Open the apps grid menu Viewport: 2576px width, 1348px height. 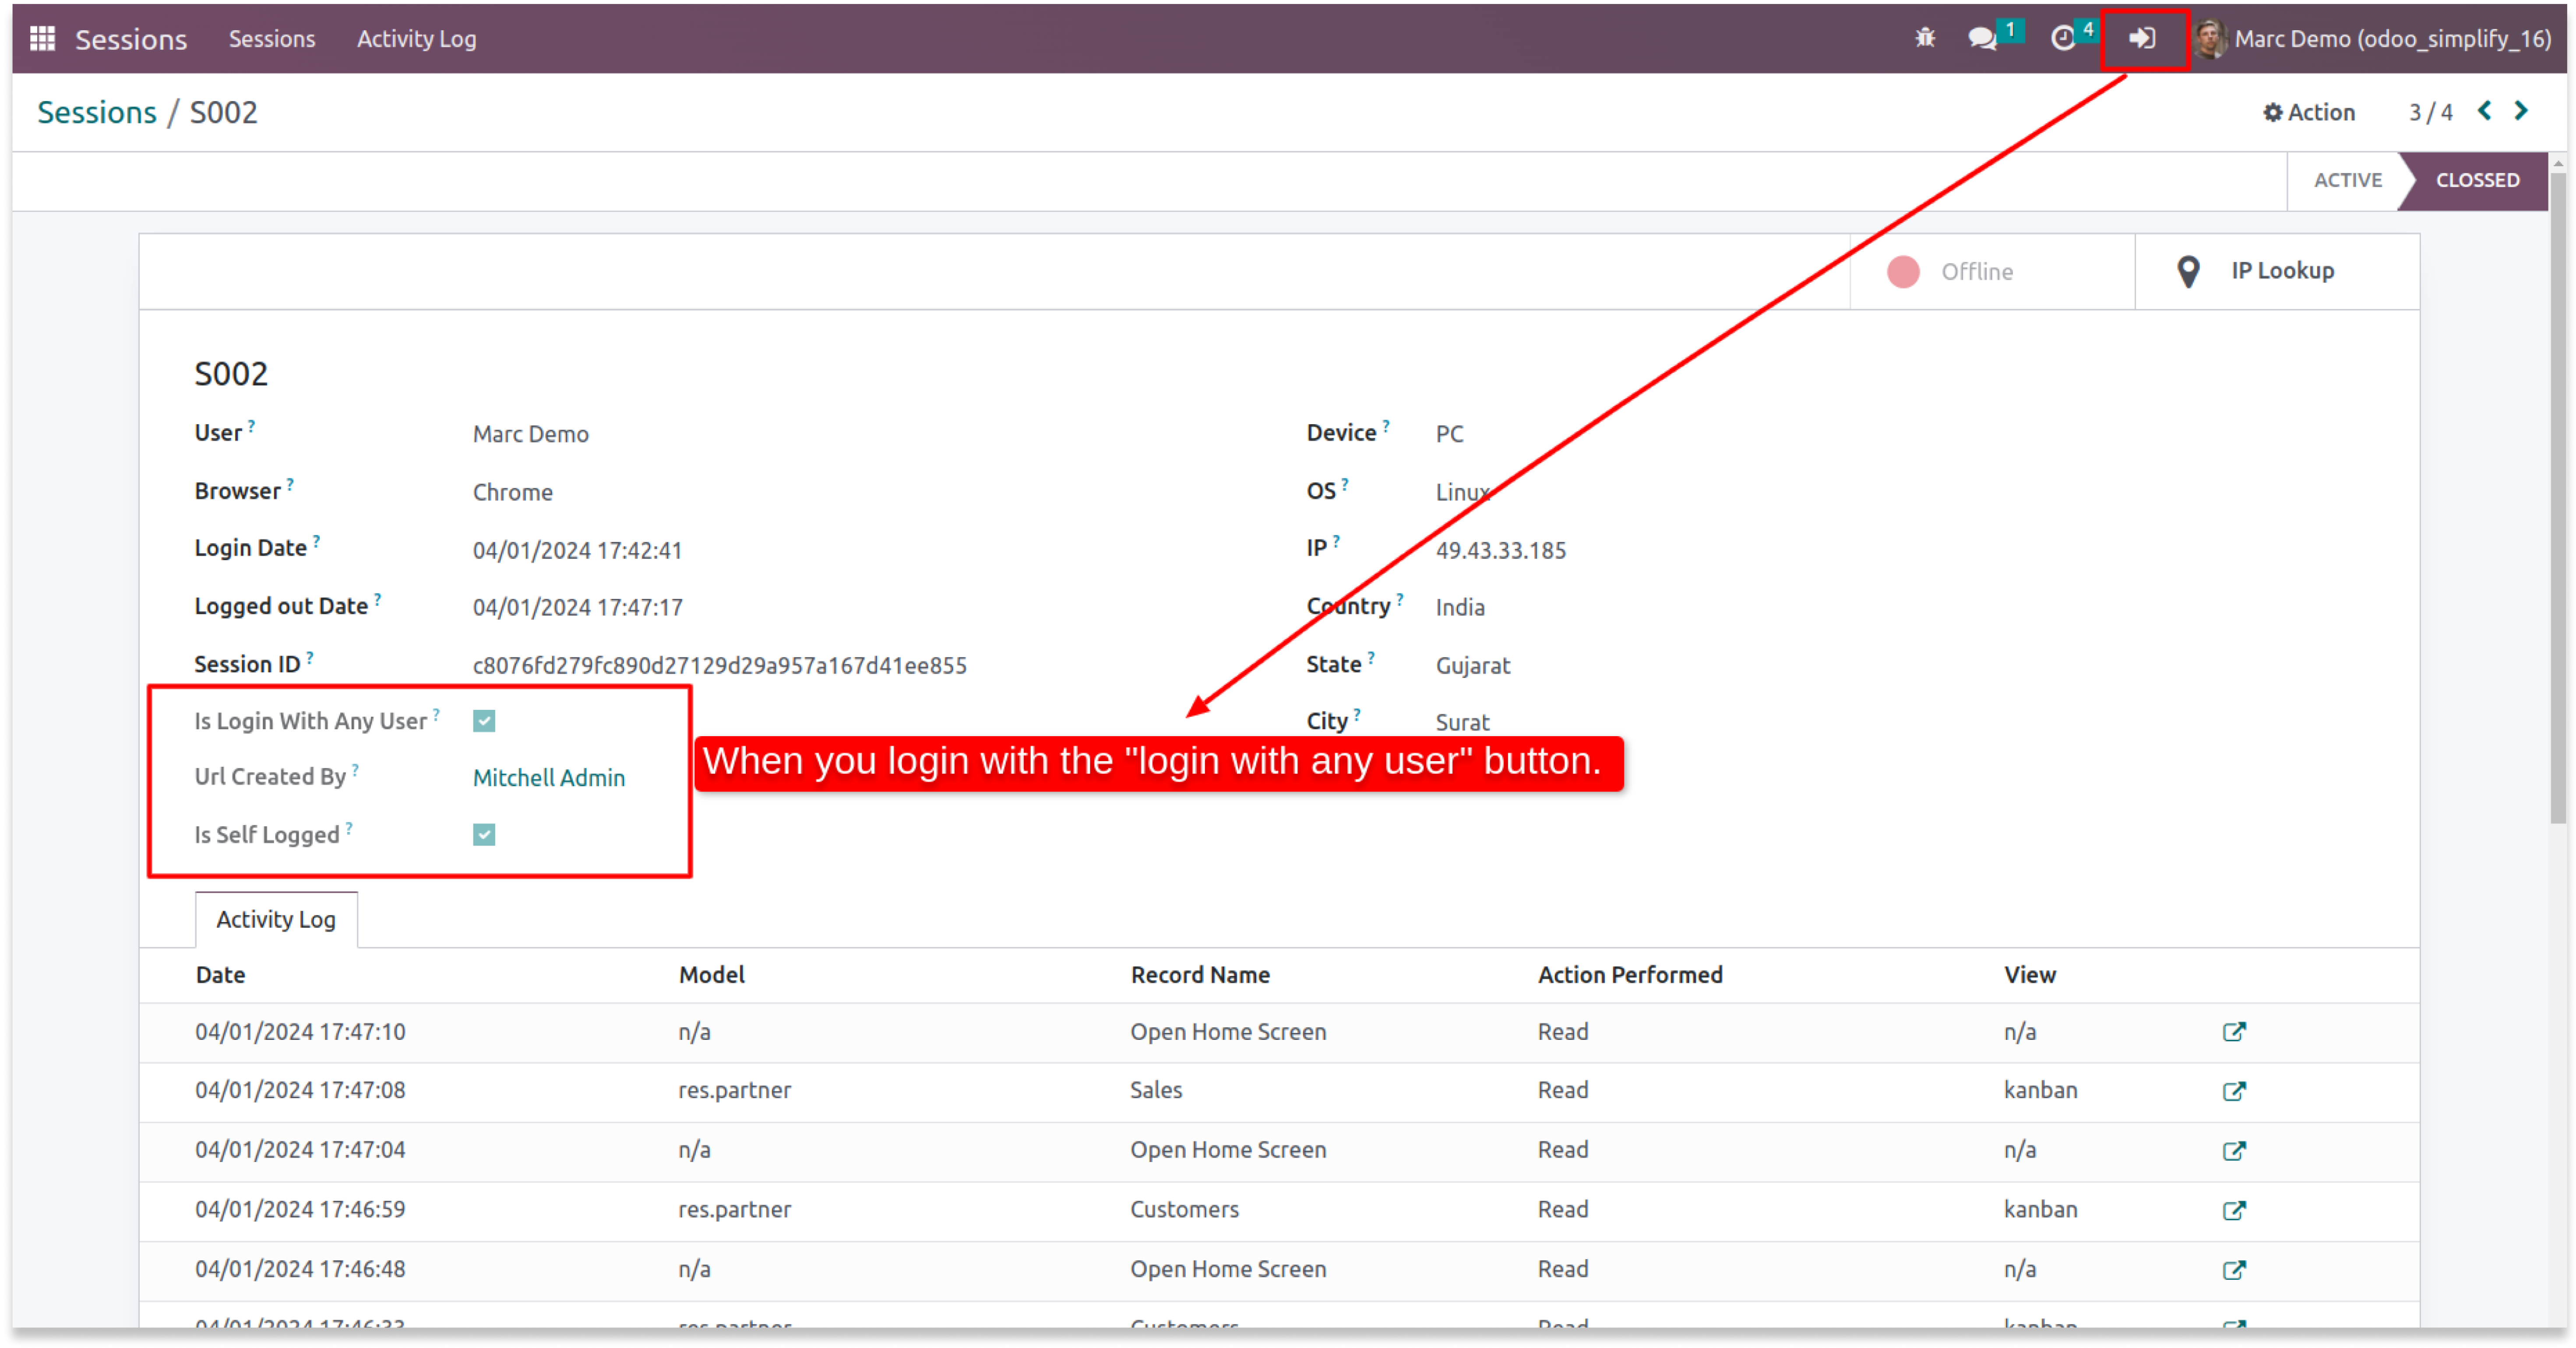point(42,39)
